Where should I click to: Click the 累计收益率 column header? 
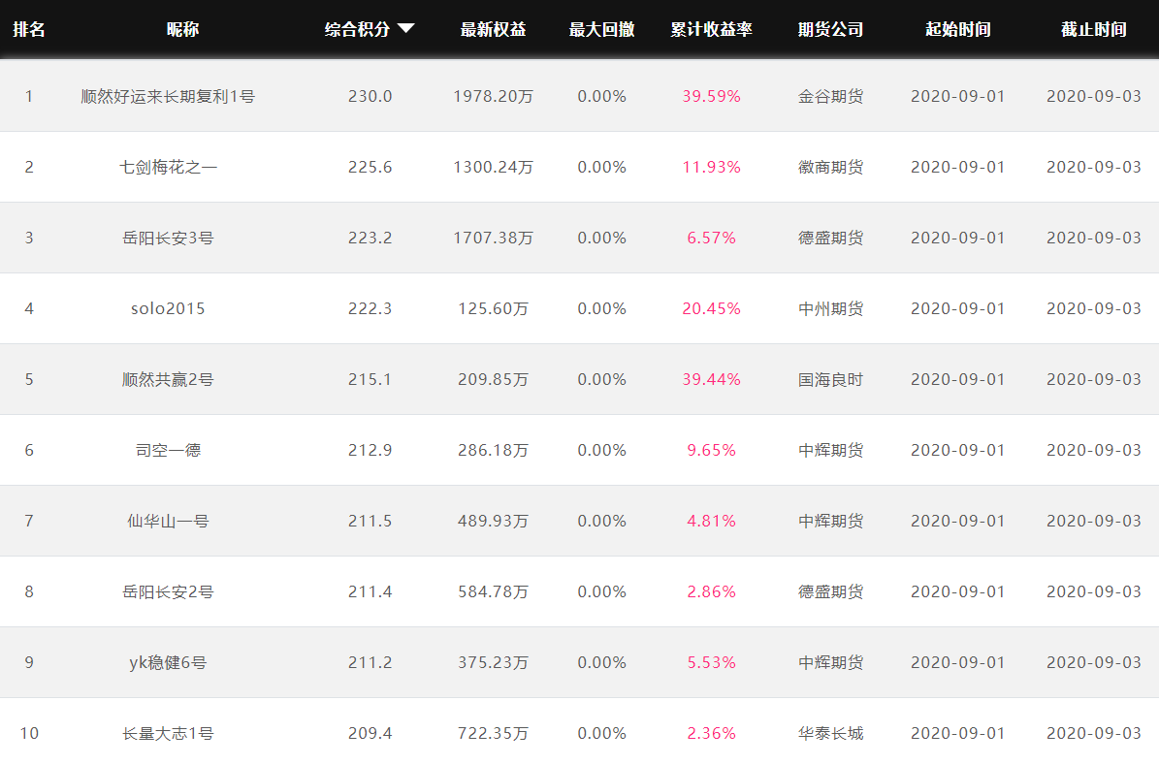[x=711, y=29]
